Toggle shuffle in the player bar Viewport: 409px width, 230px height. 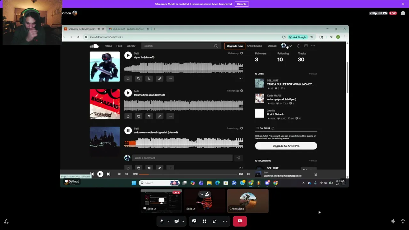pyautogui.click(x=119, y=174)
